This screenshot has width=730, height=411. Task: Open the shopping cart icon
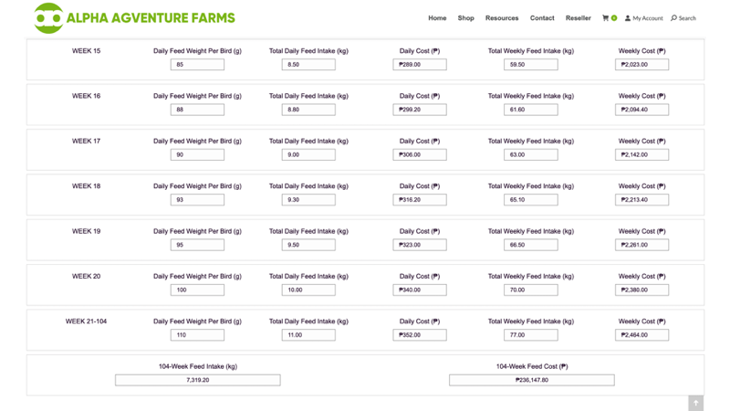(x=605, y=18)
